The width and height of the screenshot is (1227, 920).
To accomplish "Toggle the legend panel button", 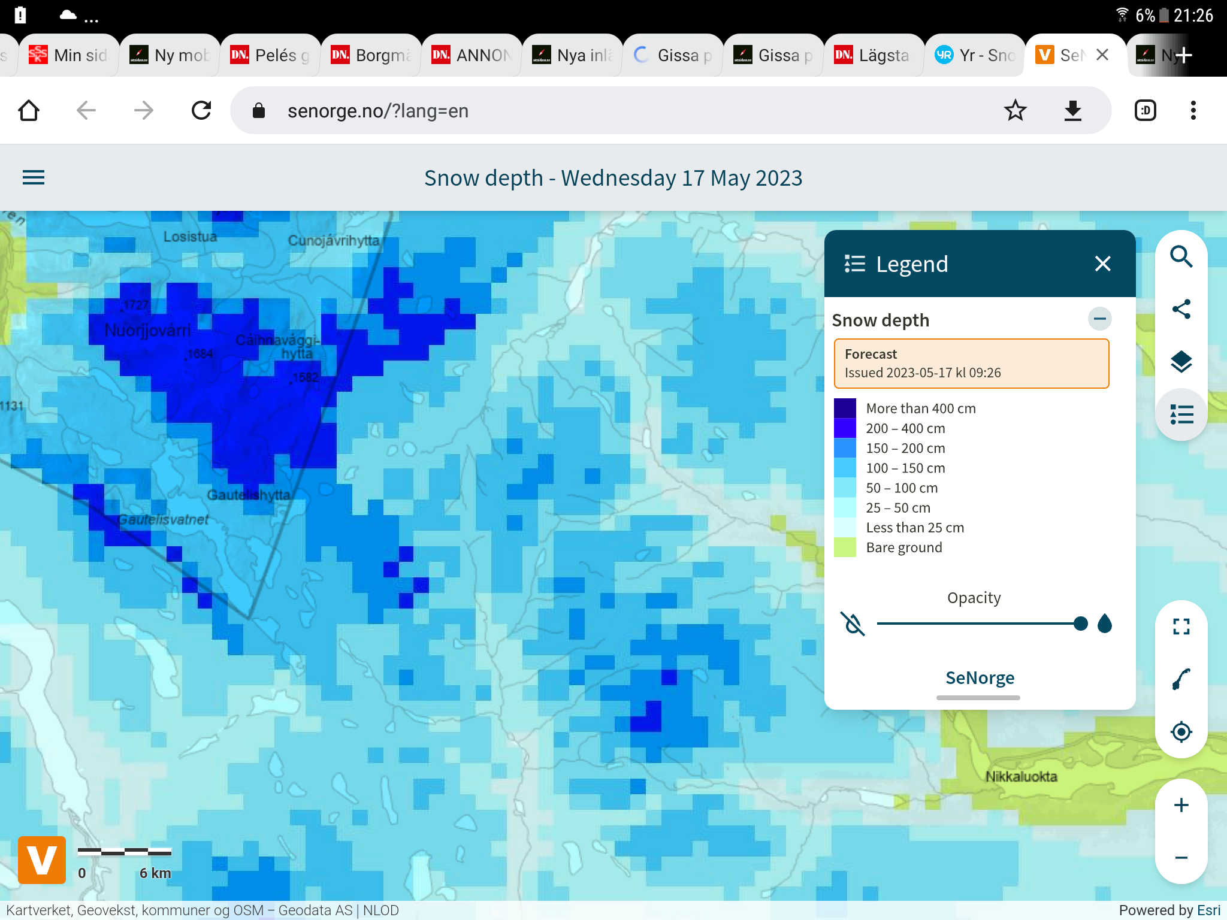I will pyautogui.click(x=1181, y=414).
